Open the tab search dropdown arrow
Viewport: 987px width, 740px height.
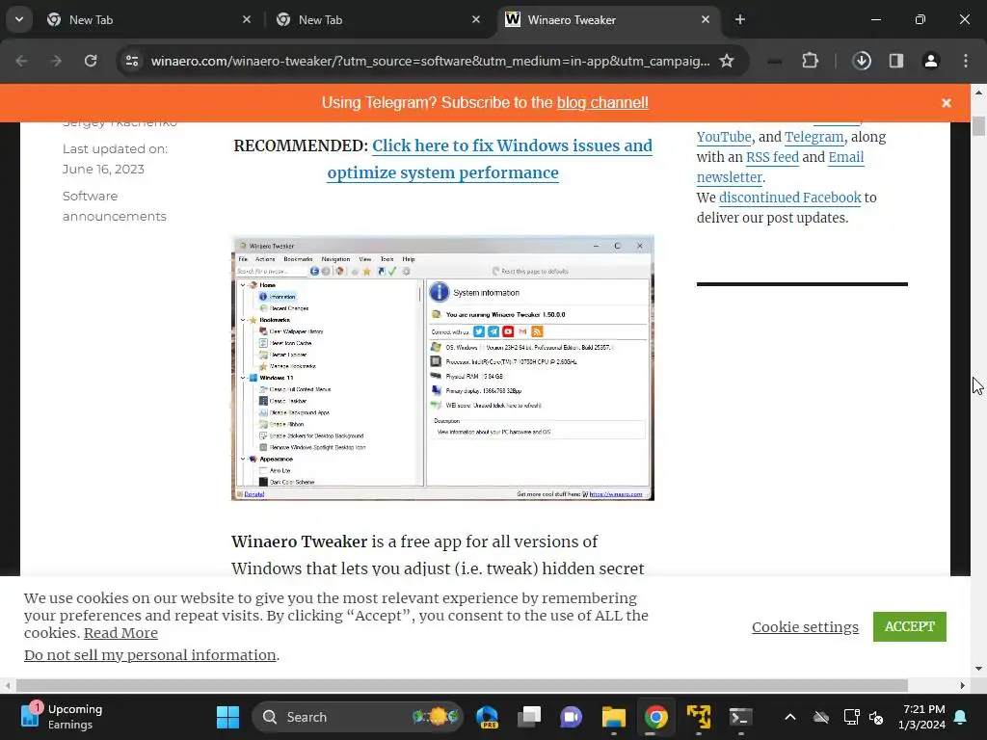coord(19,19)
